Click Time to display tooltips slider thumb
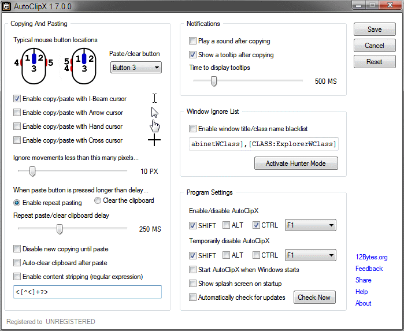The image size is (404, 331). click(214, 81)
